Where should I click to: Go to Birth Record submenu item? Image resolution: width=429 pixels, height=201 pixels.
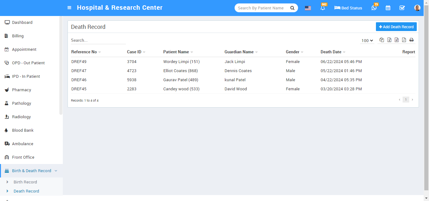pyautogui.click(x=25, y=182)
